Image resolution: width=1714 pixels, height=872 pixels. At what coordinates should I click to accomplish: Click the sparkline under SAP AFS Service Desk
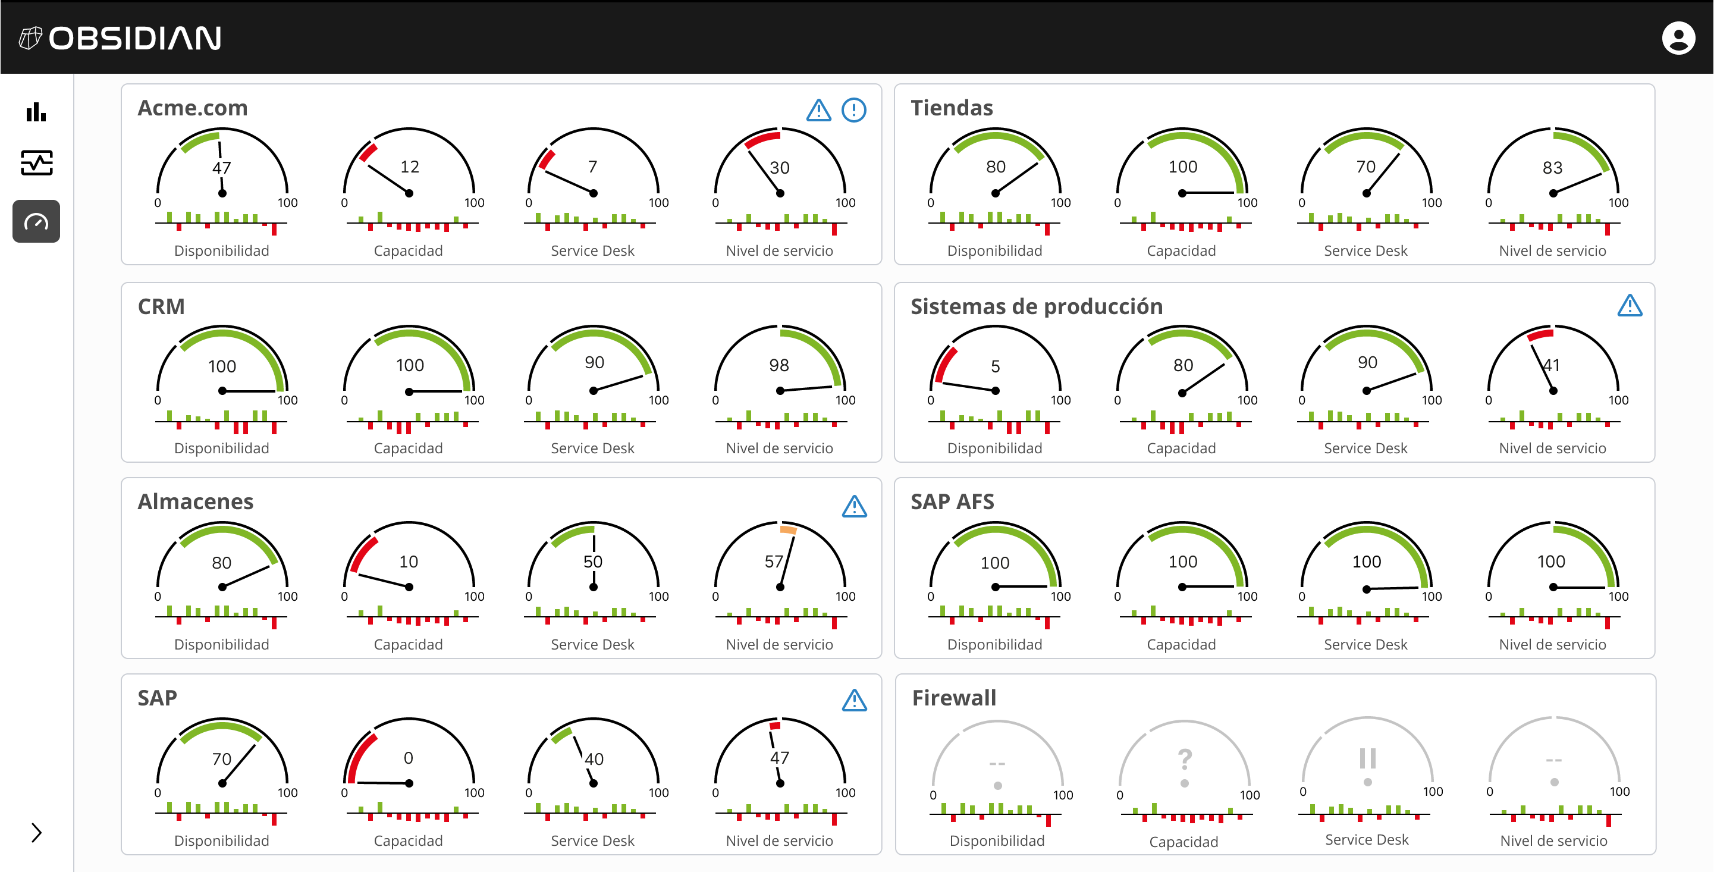(x=1363, y=616)
